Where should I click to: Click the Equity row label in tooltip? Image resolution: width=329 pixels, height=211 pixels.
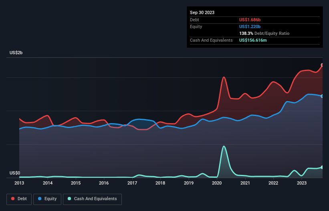(196, 26)
